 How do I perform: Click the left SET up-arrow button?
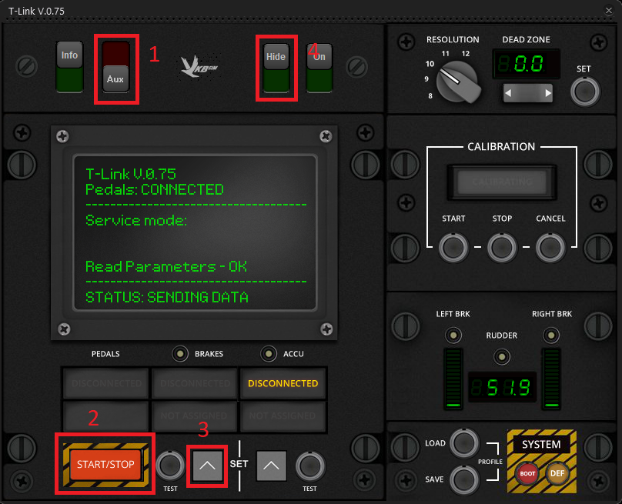coord(208,465)
